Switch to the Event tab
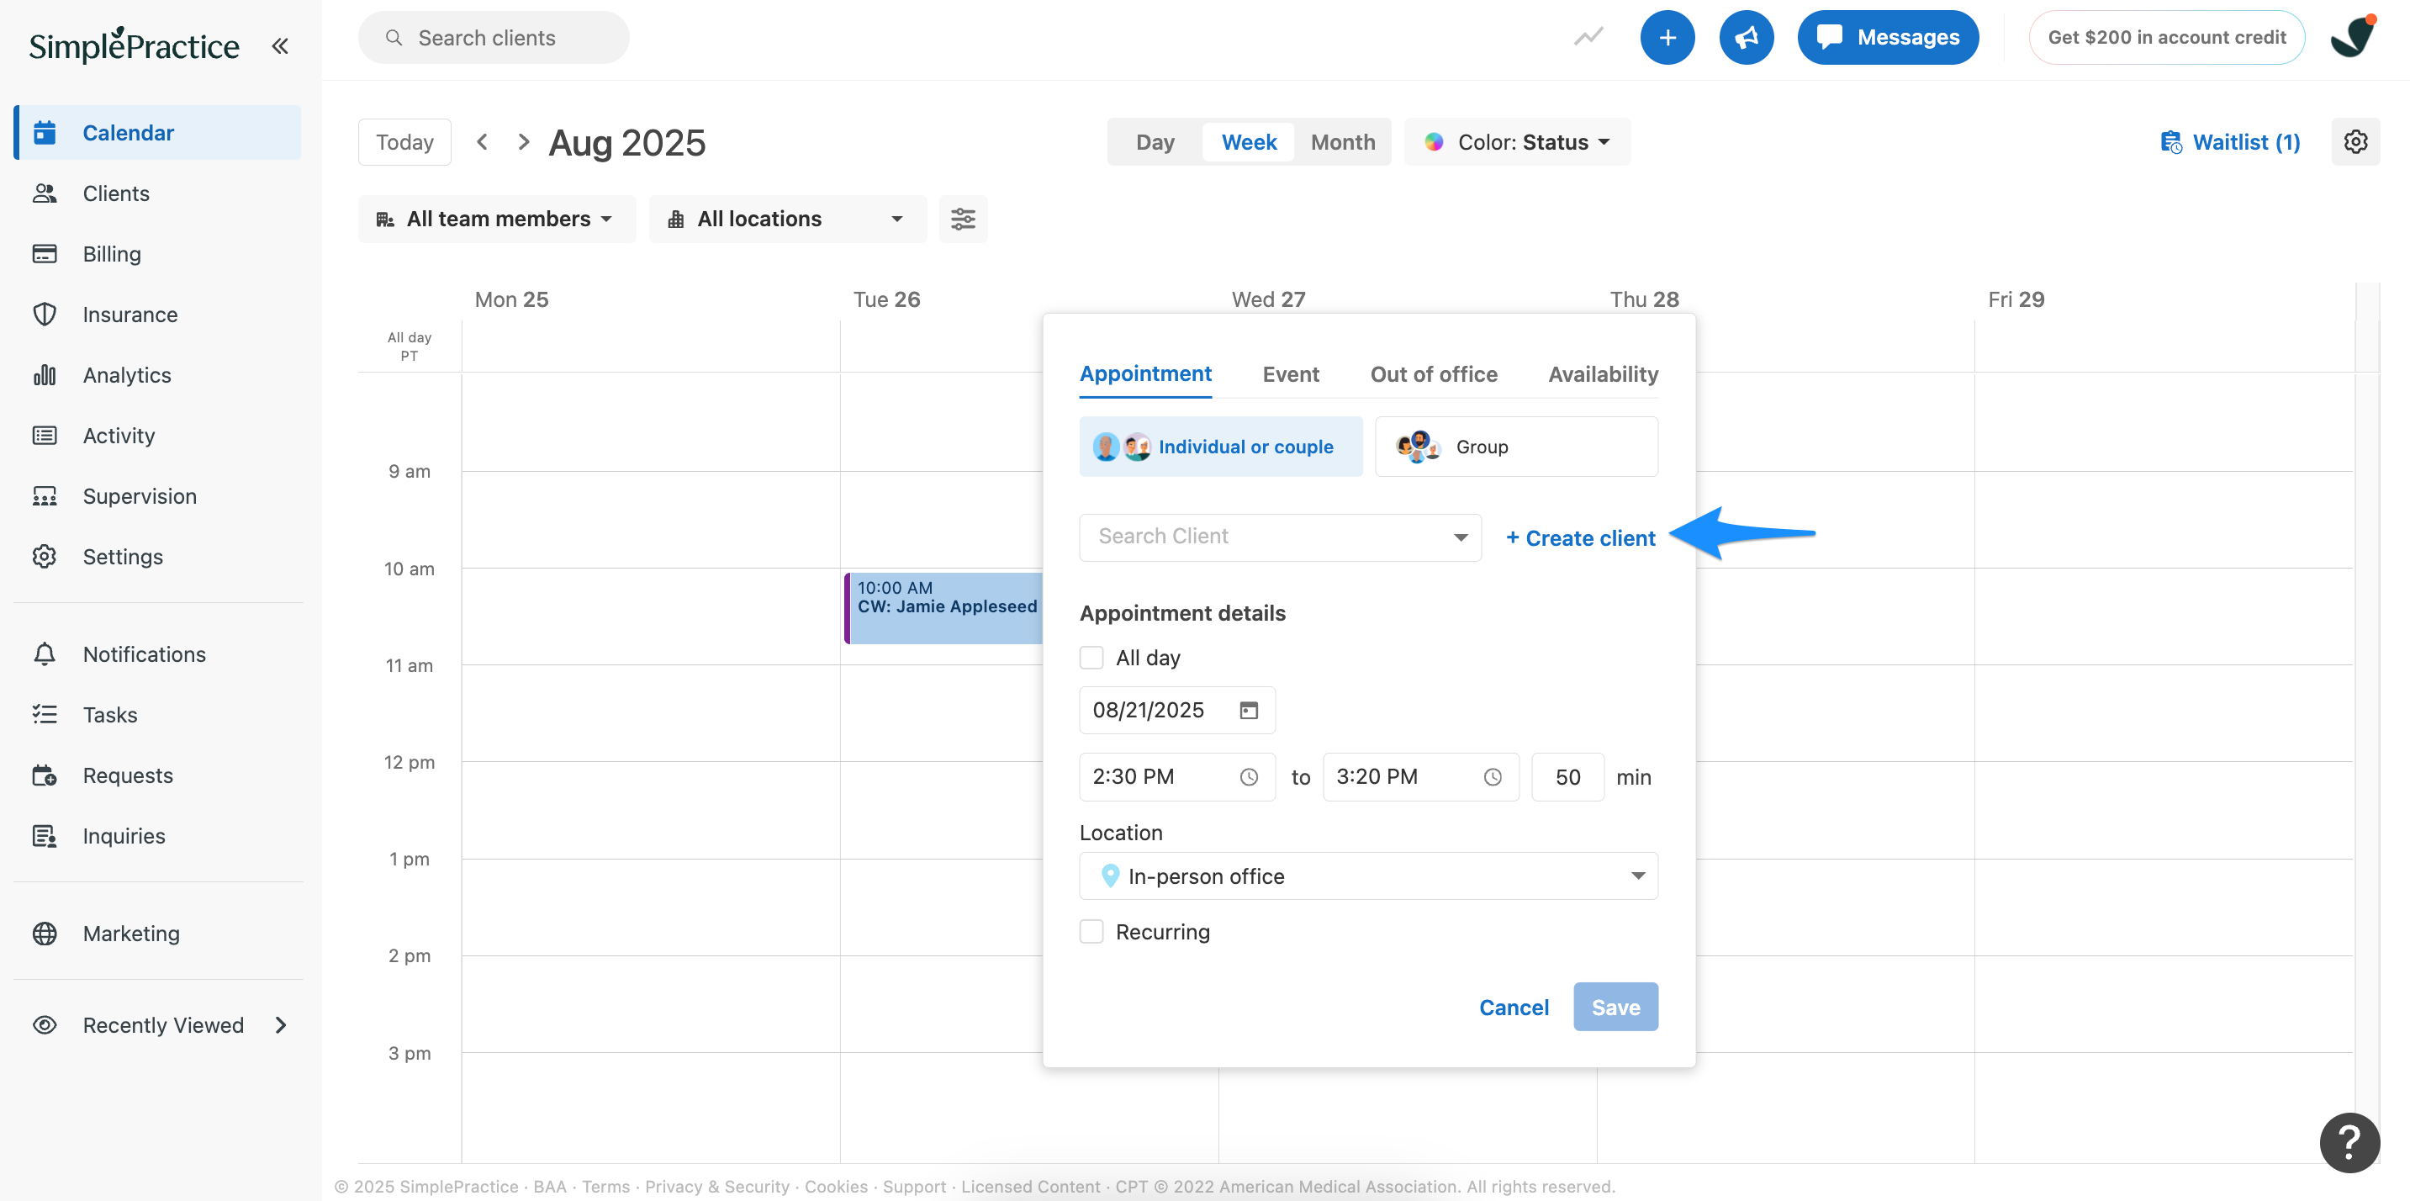This screenshot has height=1201, width=2410. pos(1291,374)
